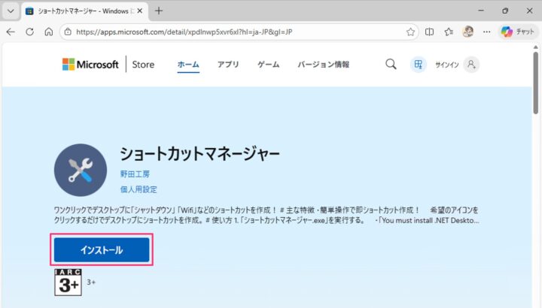
Task: Open the アプリ tab
Action: [228, 65]
